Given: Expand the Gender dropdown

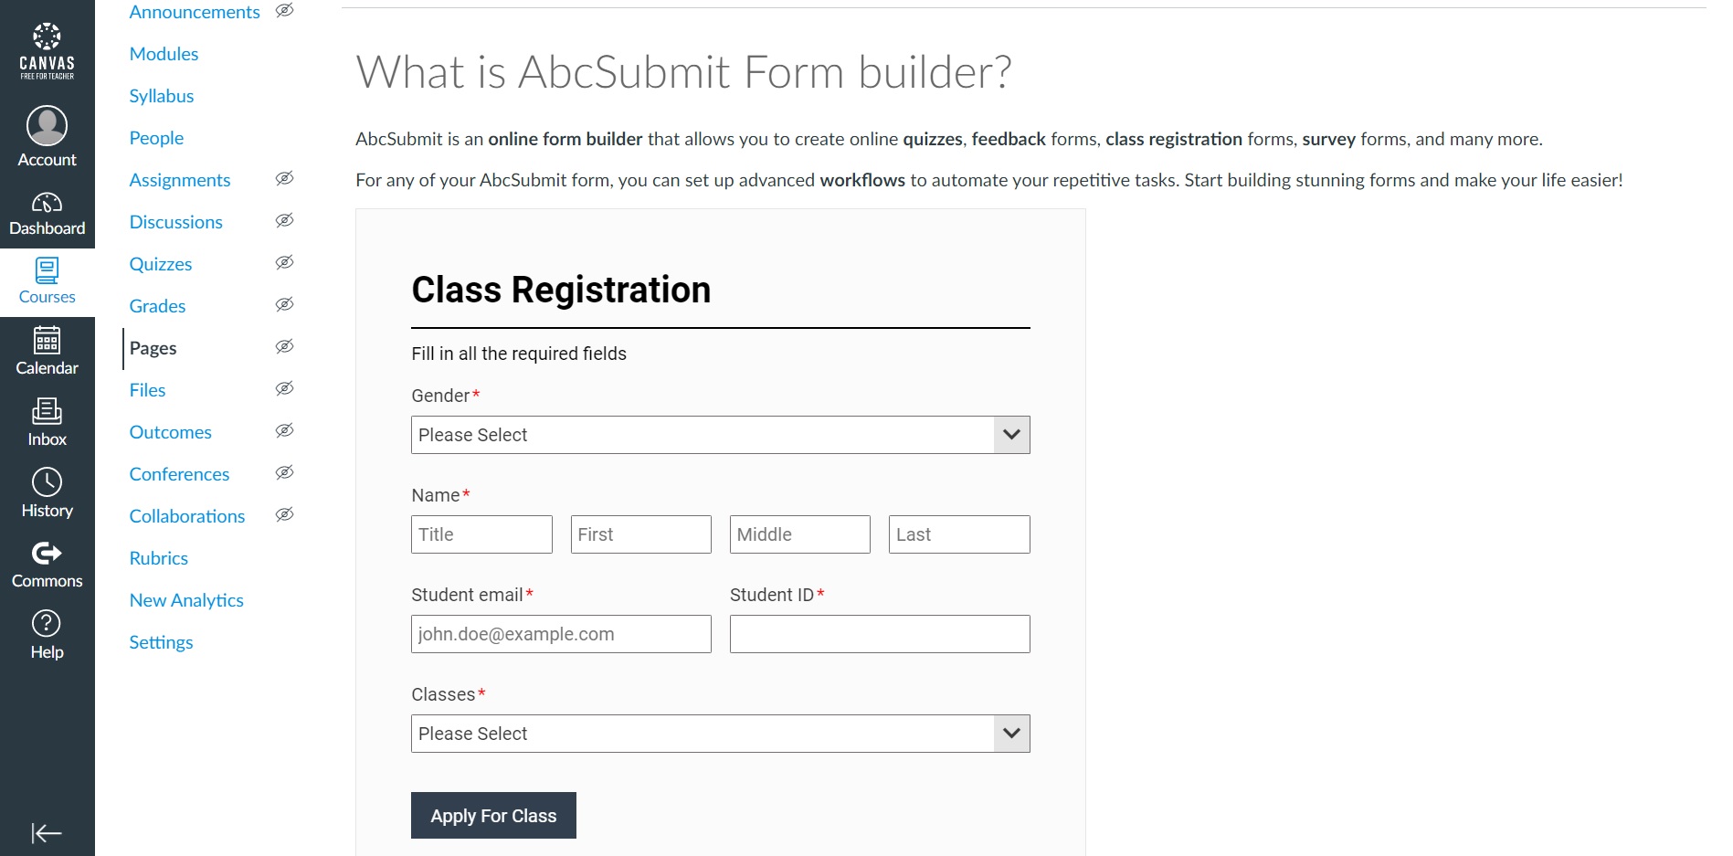Looking at the screenshot, I should point(720,435).
